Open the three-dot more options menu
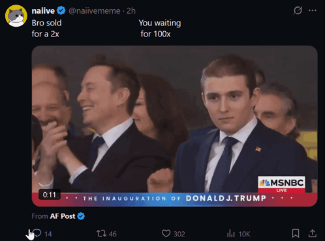This screenshot has width=325, height=241. coord(313,10)
